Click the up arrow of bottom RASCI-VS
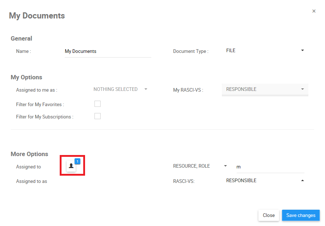 [303, 180]
